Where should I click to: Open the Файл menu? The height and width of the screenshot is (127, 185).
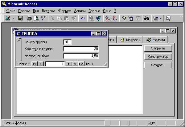pos(10,11)
